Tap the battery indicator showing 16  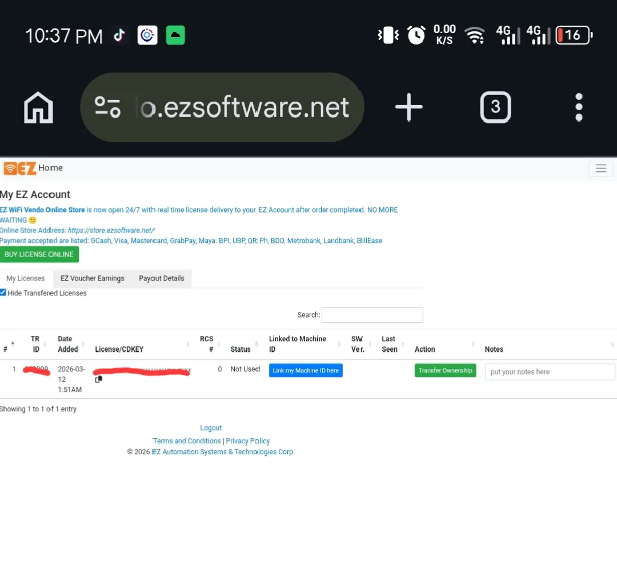point(574,35)
